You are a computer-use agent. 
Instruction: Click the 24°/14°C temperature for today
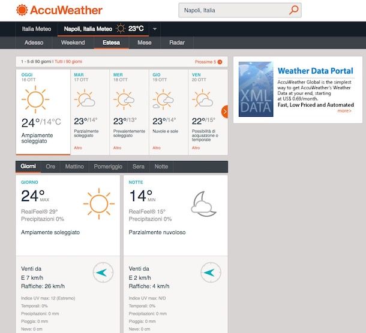[41, 123]
